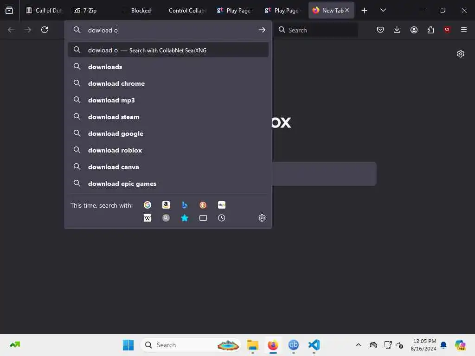
Task: Open Firefox from the taskbar
Action: coord(273,345)
